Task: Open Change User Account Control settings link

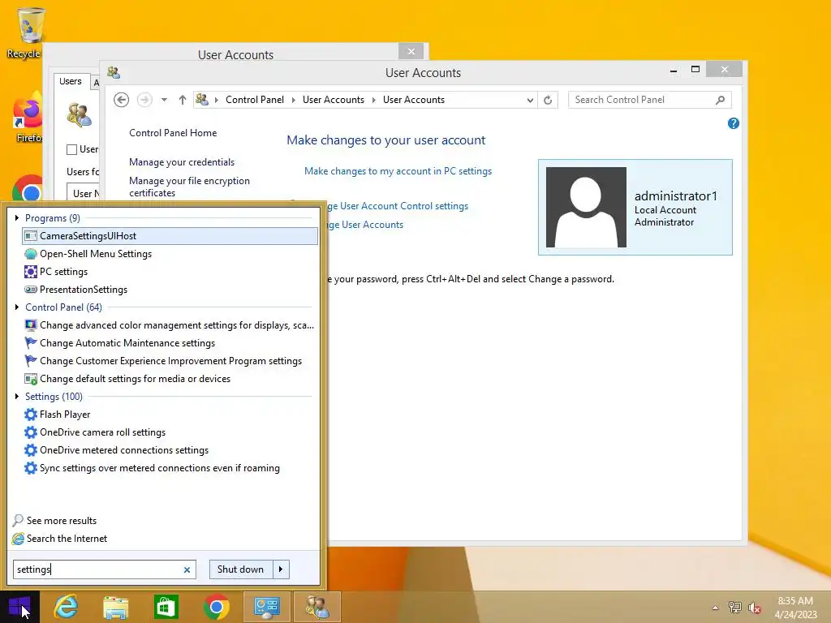Action: click(x=398, y=206)
